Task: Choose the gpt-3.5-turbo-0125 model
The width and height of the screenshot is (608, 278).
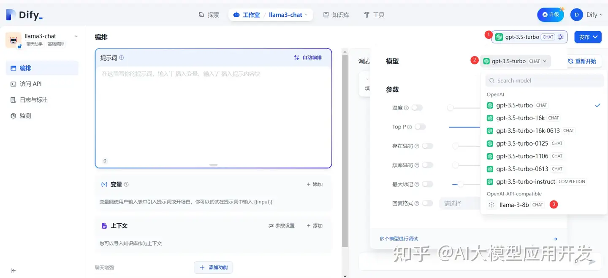Action: 544,143
